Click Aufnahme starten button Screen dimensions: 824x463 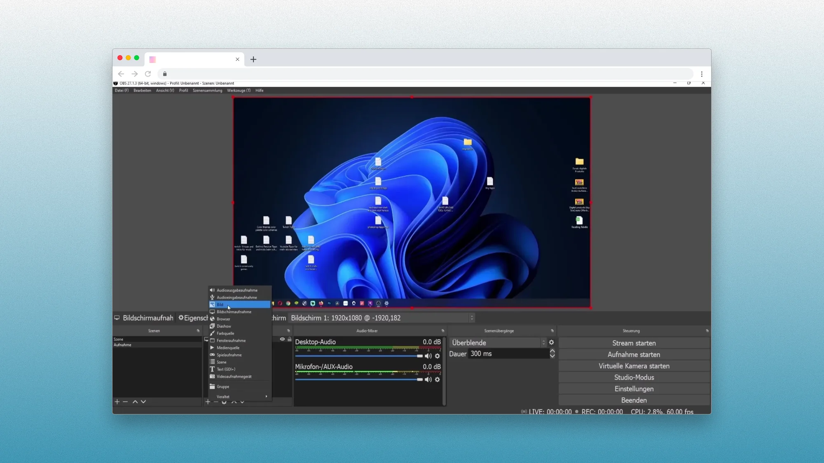(x=634, y=354)
